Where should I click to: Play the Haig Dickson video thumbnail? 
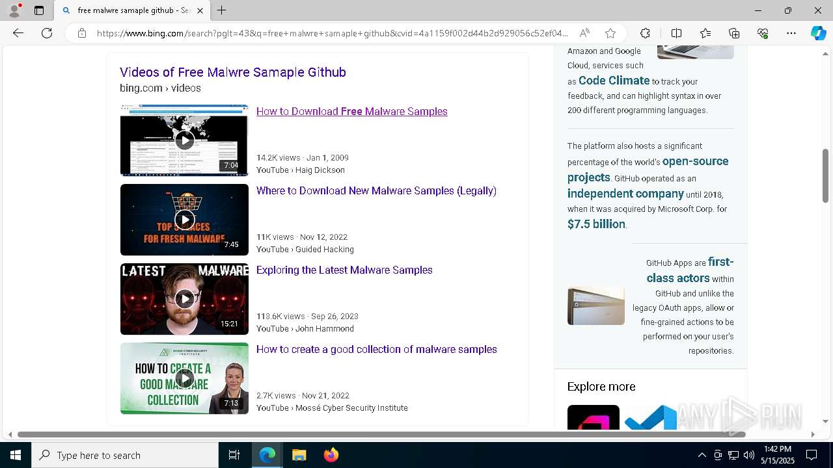coord(184,140)
